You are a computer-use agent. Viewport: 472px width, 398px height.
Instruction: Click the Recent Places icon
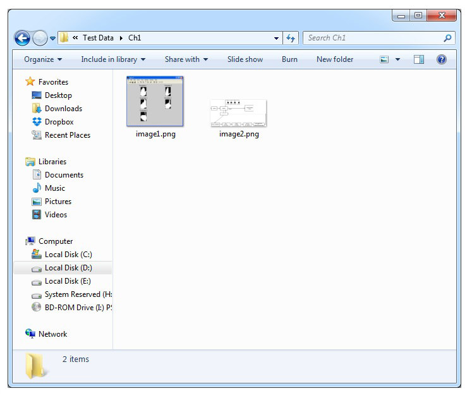point(37,135)
